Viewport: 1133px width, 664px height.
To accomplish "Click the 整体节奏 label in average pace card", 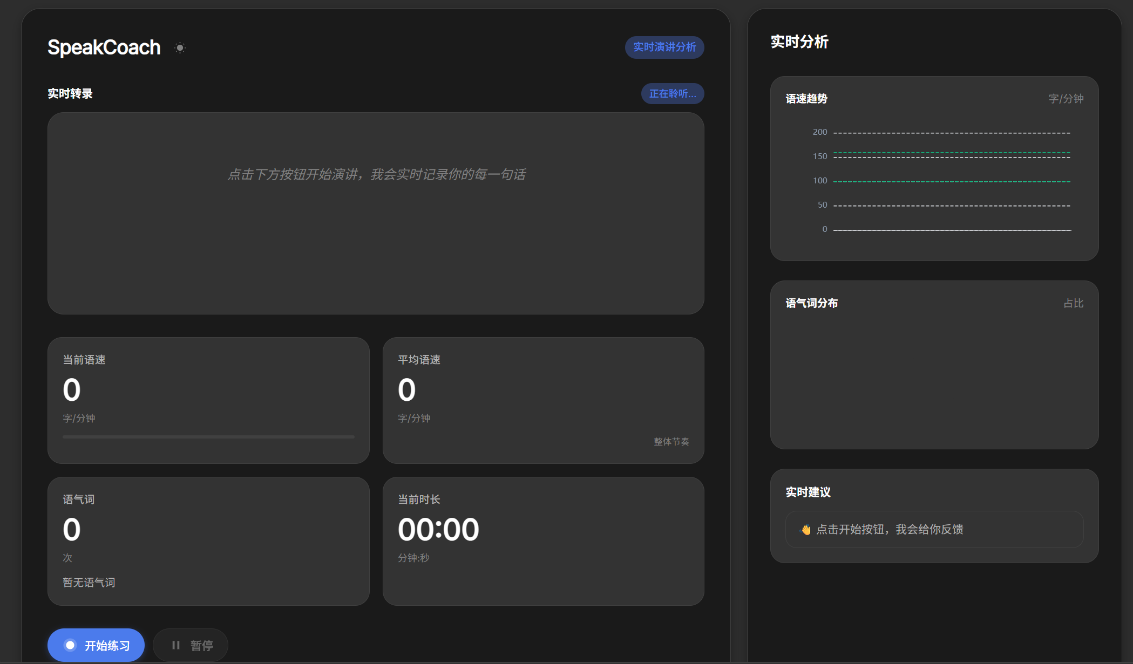I will pos(671,441).
